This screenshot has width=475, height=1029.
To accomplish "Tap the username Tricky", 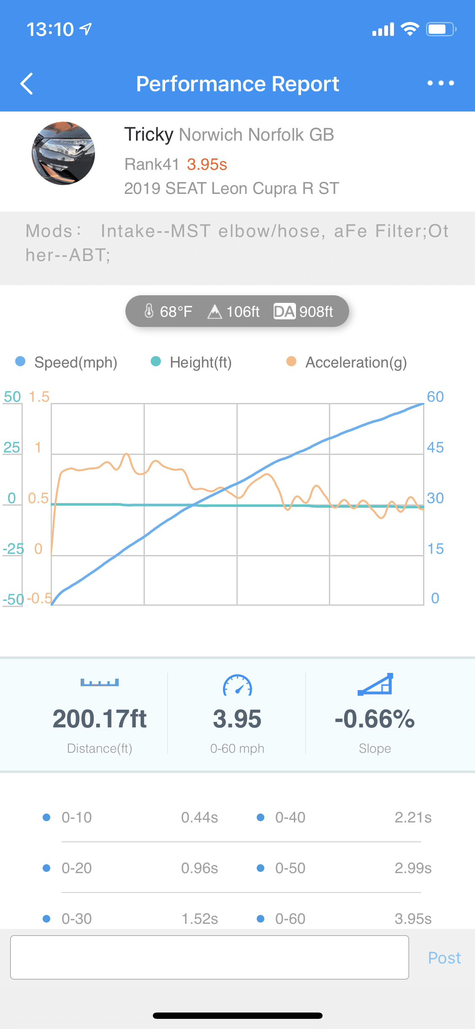I will click(x=149, y=135).
